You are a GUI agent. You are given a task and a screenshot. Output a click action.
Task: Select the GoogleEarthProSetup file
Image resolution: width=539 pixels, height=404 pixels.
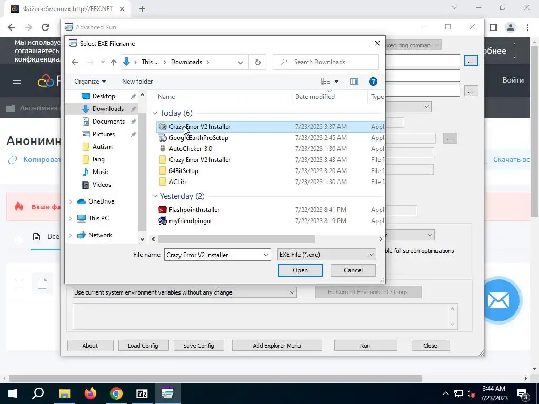pos(198,138)
